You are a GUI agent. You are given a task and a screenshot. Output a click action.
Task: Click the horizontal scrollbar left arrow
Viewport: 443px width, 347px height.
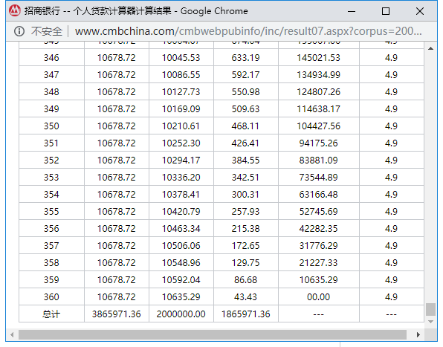tap(12, 335)
